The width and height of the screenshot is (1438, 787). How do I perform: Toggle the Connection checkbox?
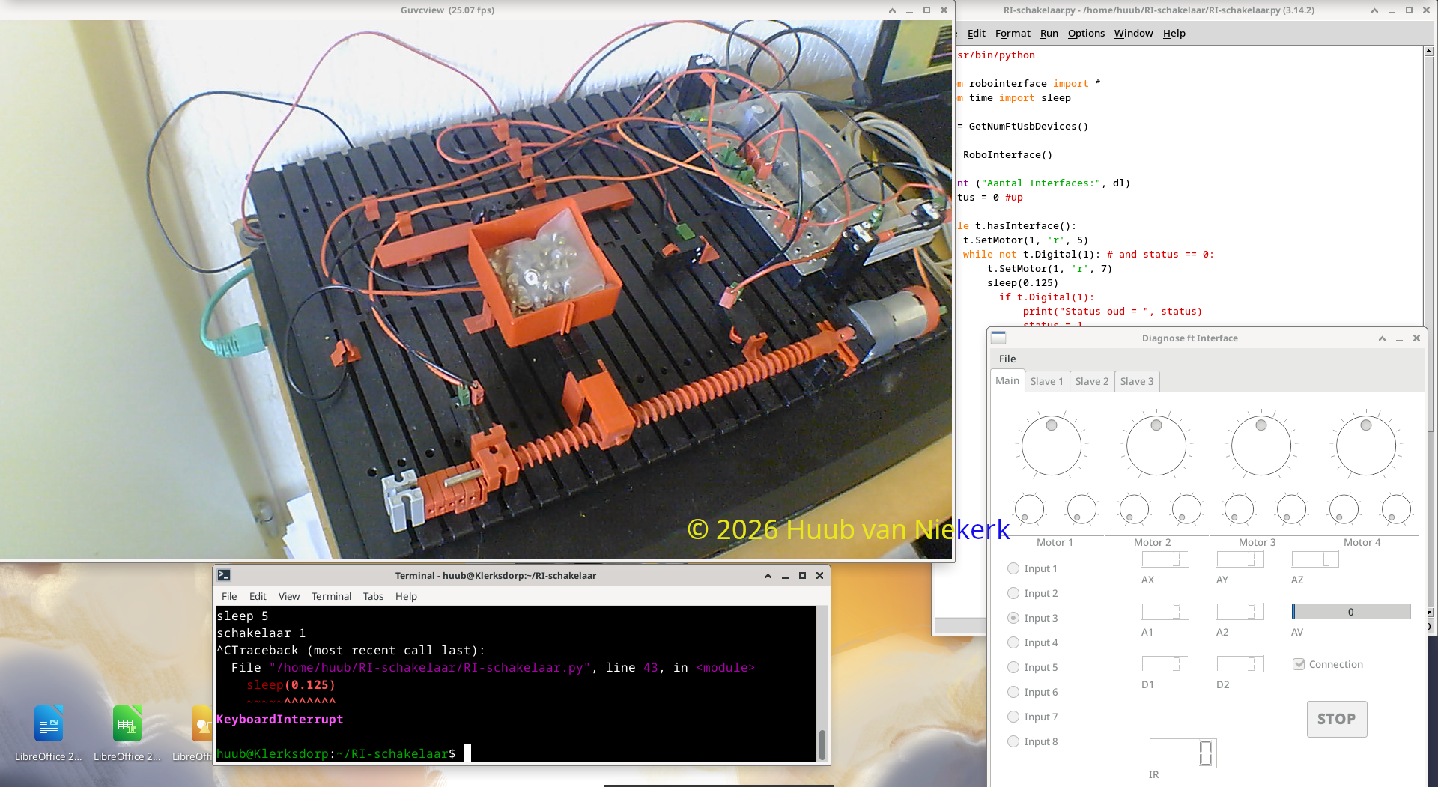pyautogui.click(x=1299, y=664)
